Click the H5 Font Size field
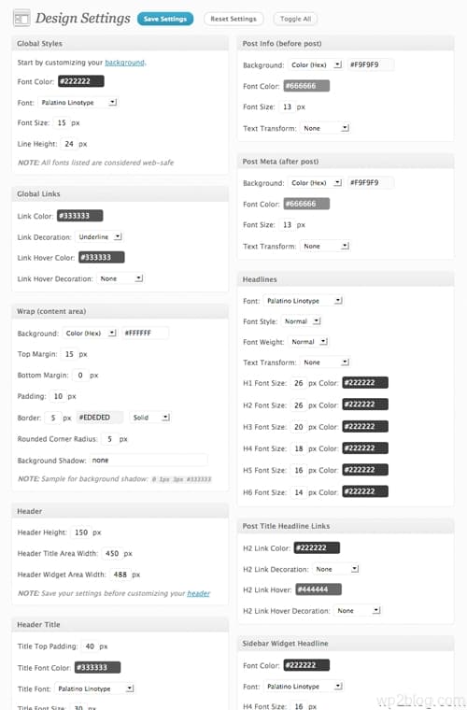Image resolution: width=467 pixels, height=710 pixels. click(299, 471)
